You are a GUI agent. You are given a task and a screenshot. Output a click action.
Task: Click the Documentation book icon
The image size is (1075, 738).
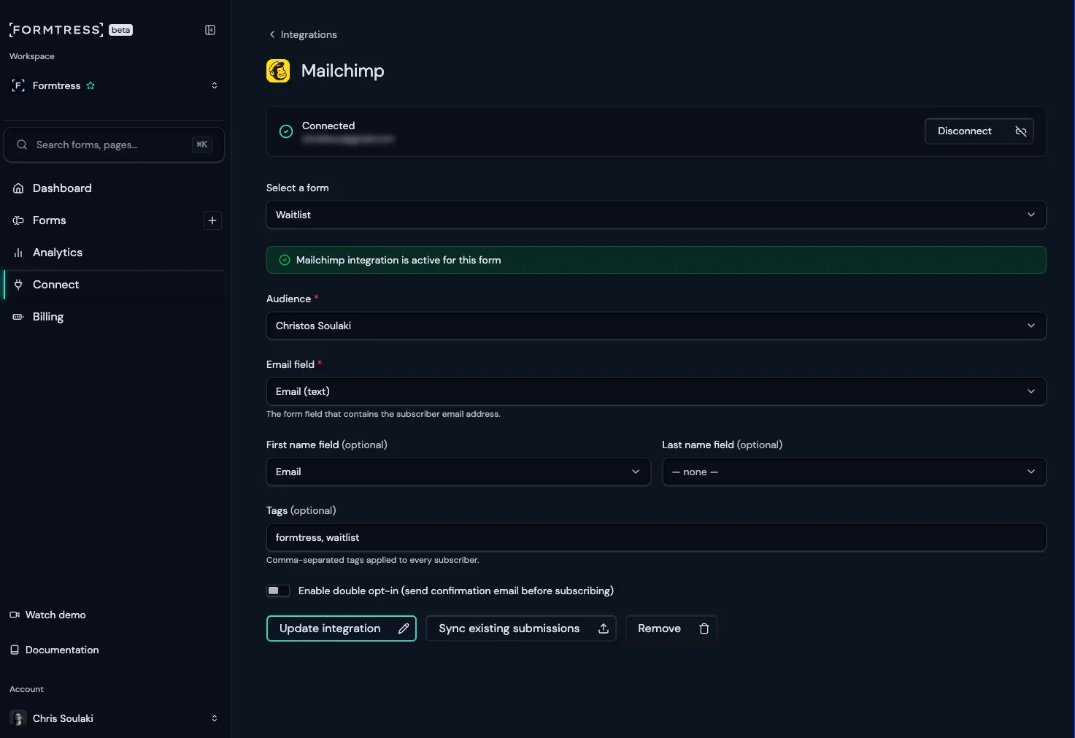point(15,650)
